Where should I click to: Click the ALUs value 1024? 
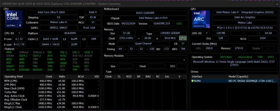262,38
